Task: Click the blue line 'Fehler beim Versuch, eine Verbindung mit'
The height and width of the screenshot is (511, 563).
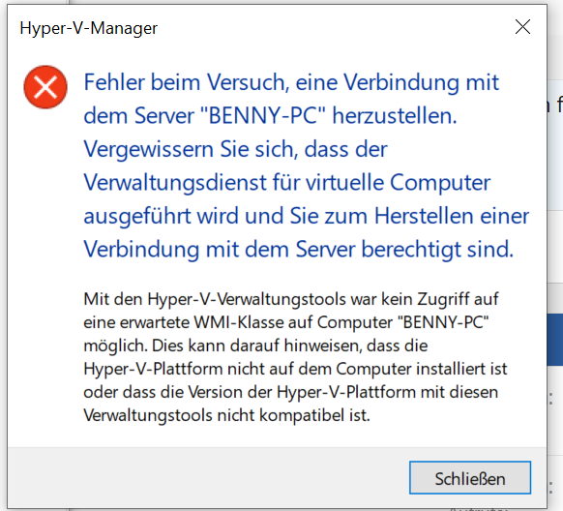Action: (x=291, y=82)
